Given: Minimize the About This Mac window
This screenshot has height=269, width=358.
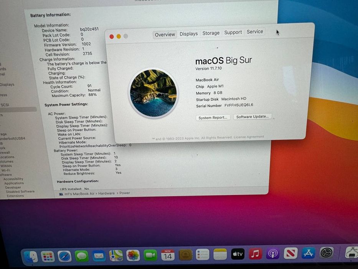Looking at the screenshot, I should point(119,37).
